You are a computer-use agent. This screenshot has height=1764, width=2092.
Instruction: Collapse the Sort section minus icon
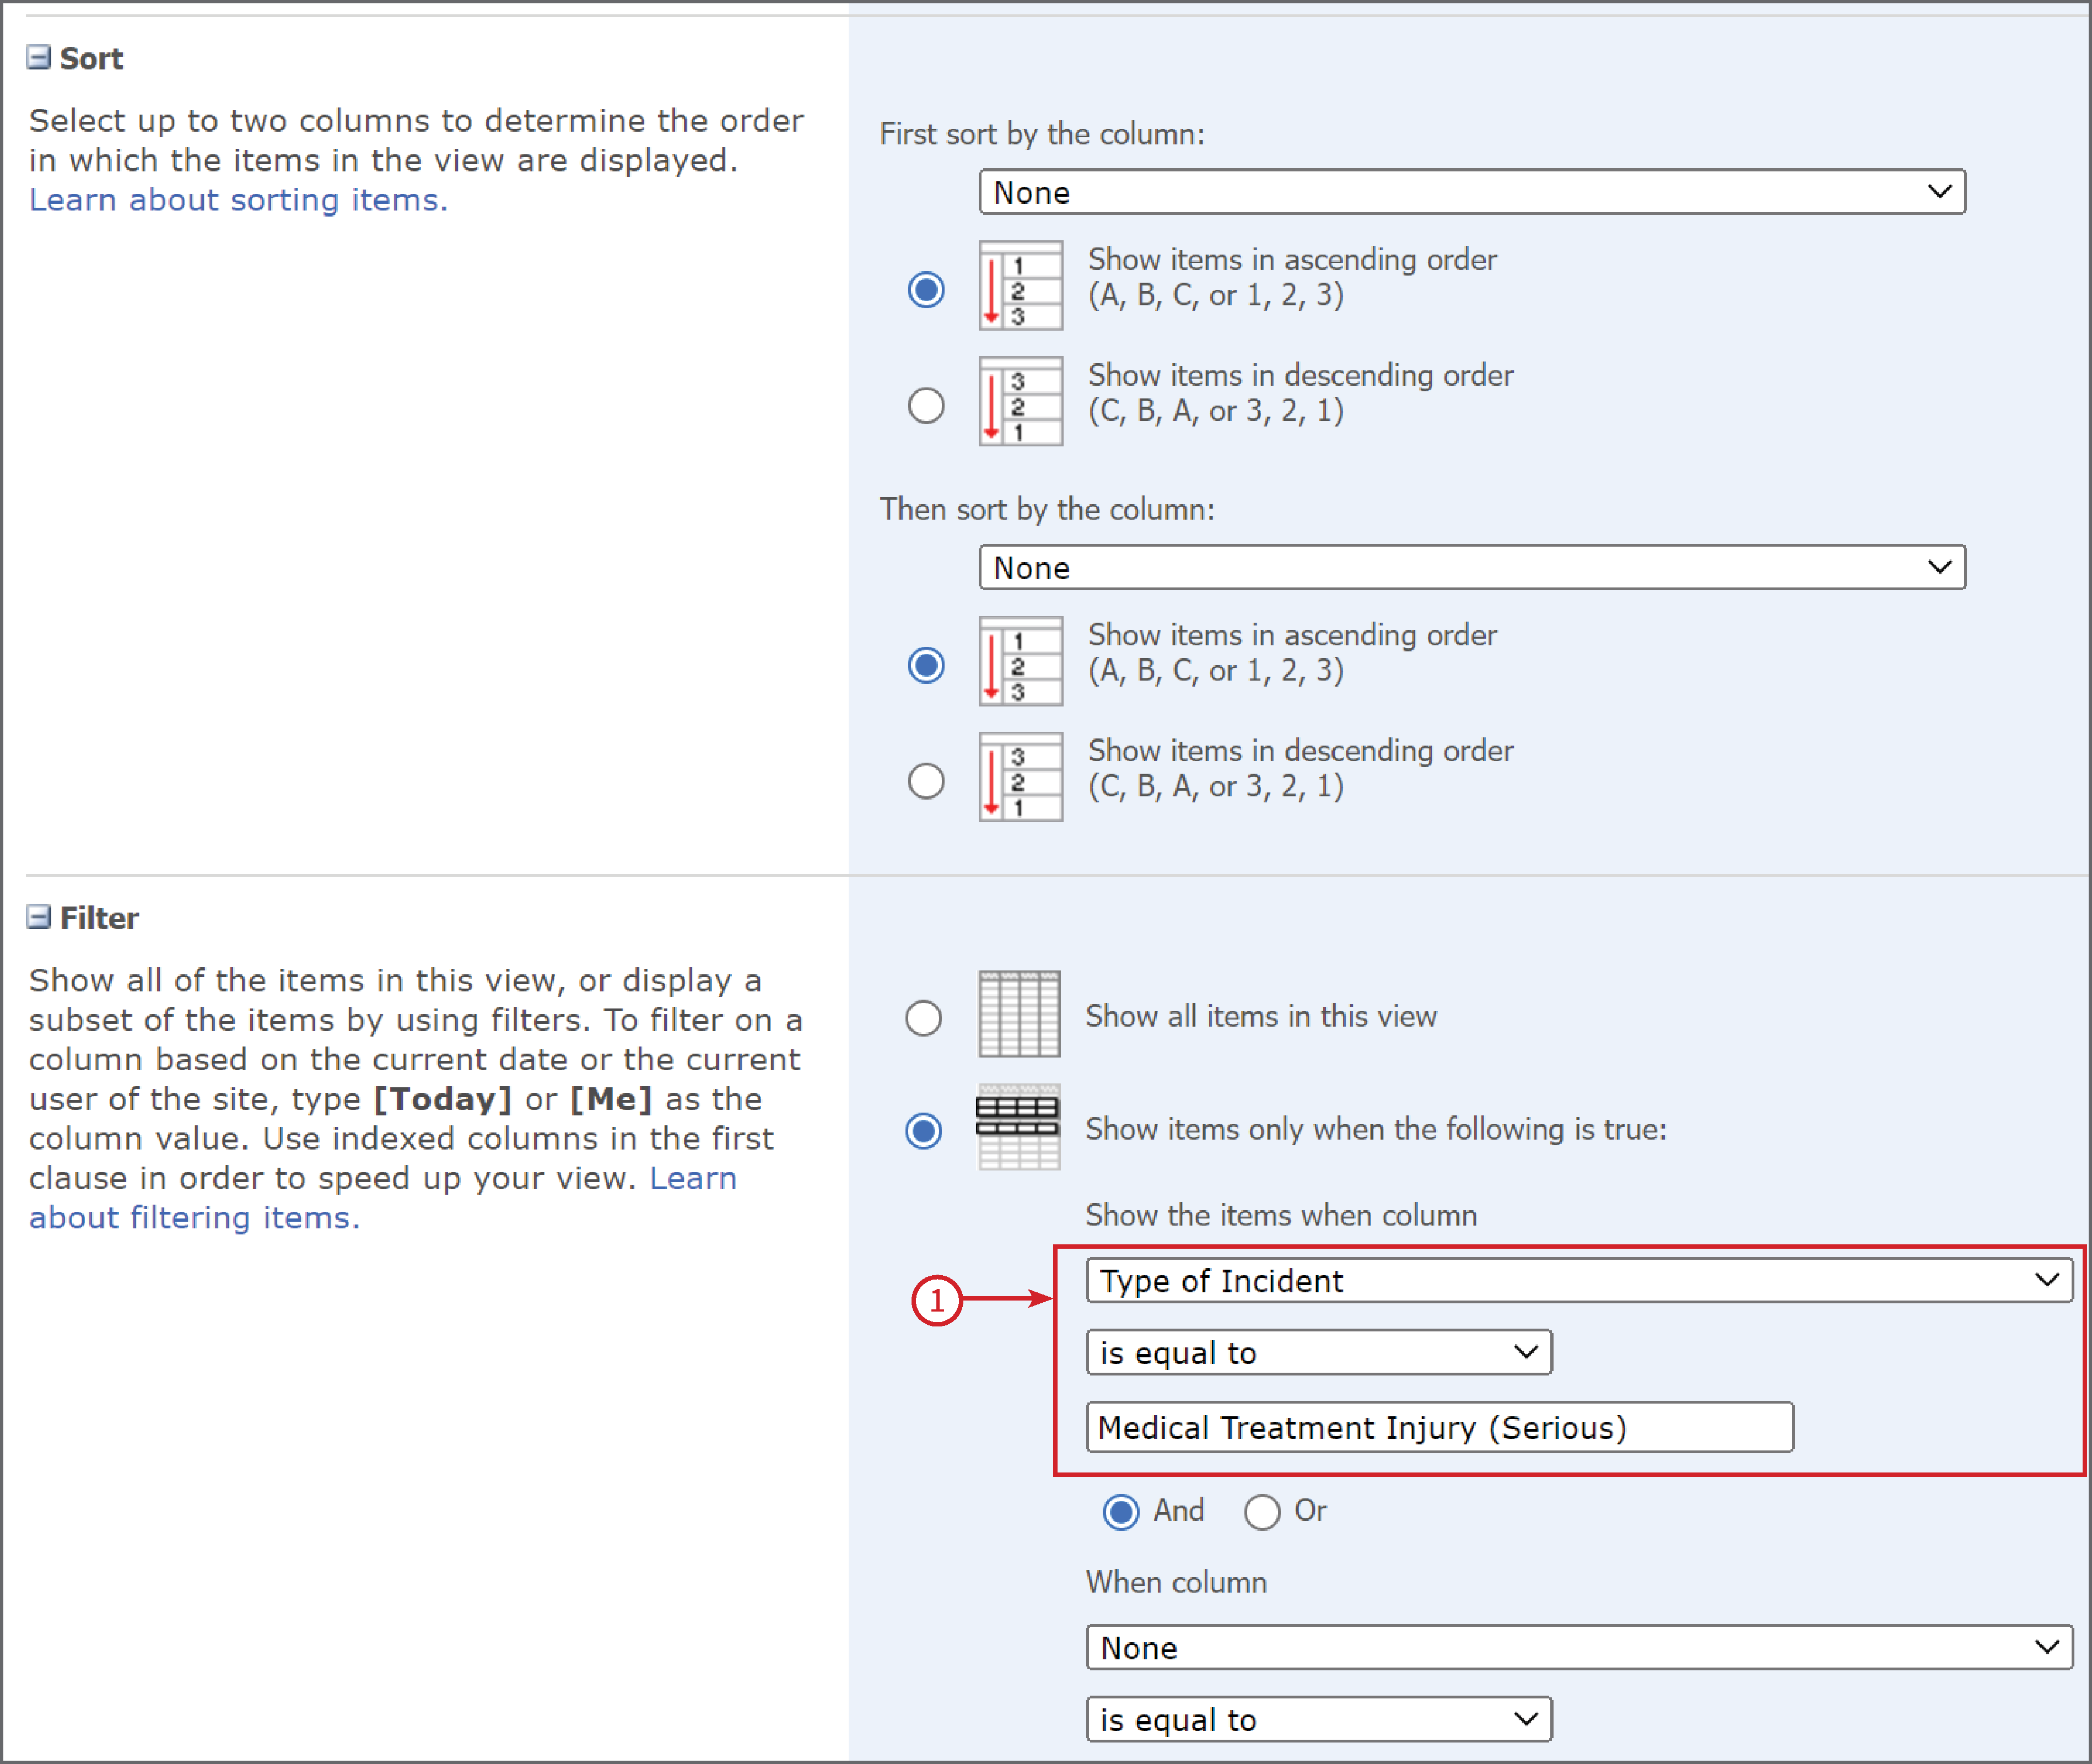(x=38, y=57)
